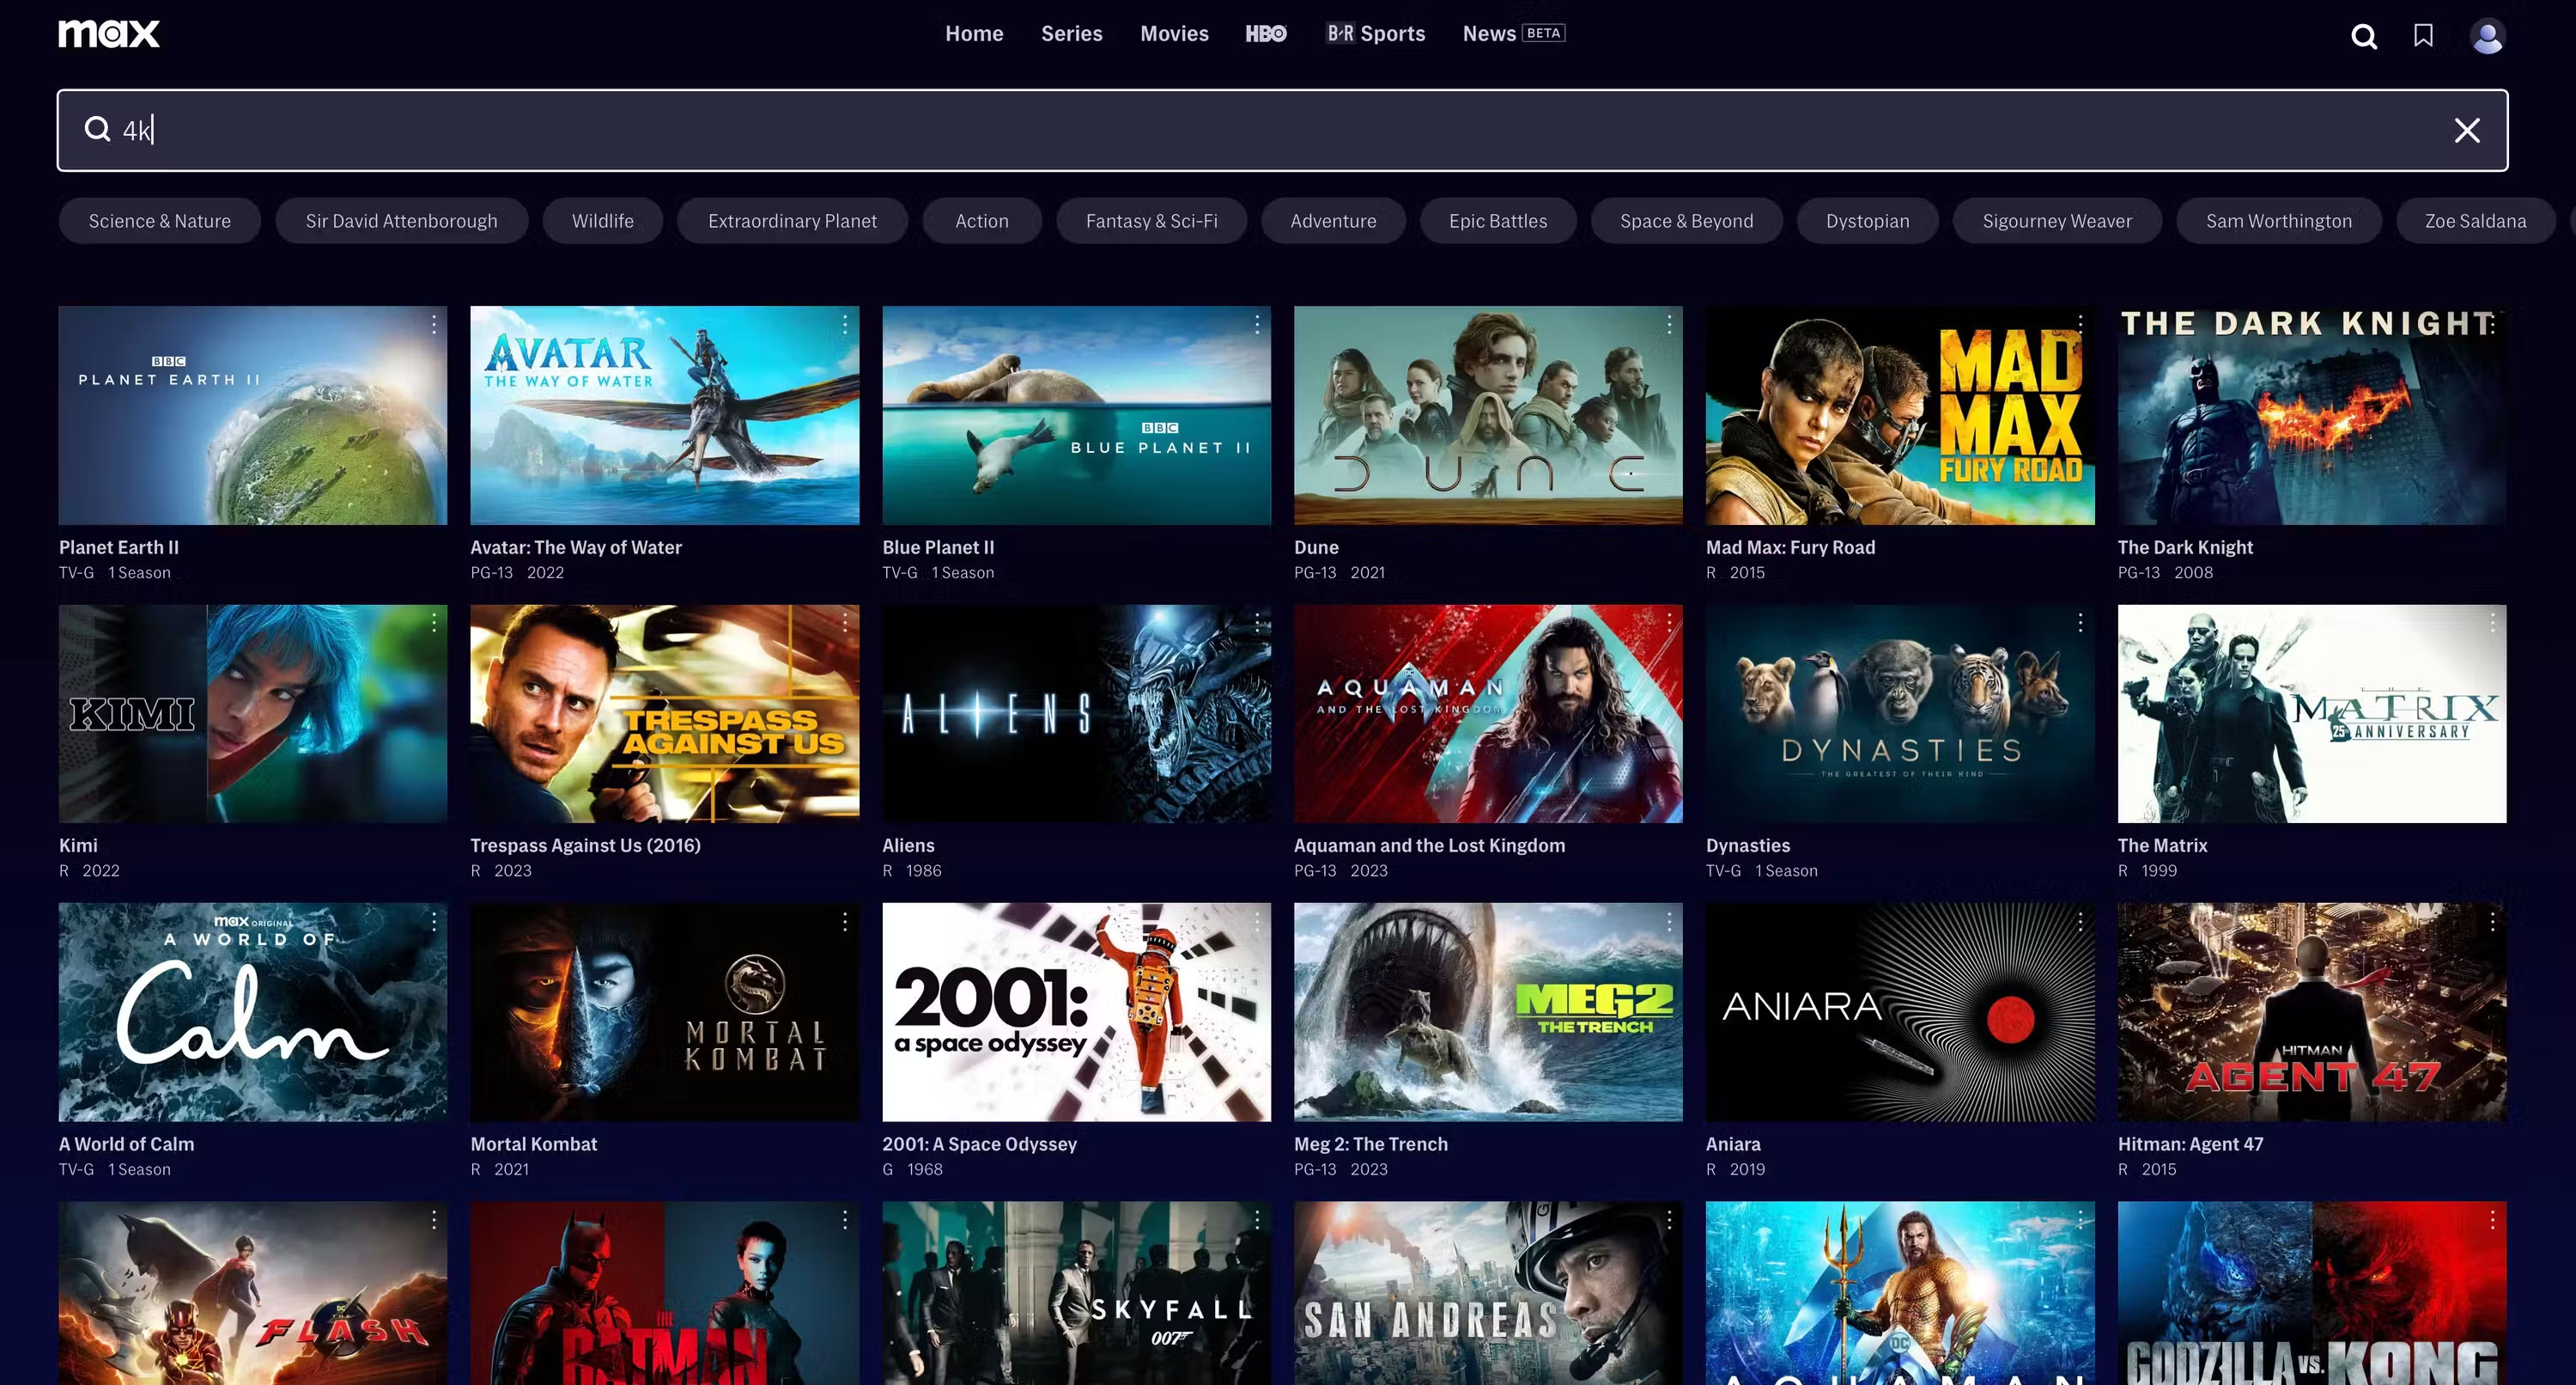Viewport: 2576px width, 1385px height.
Task: Open the search icon in top navigation
Action: click(2364, 36)
